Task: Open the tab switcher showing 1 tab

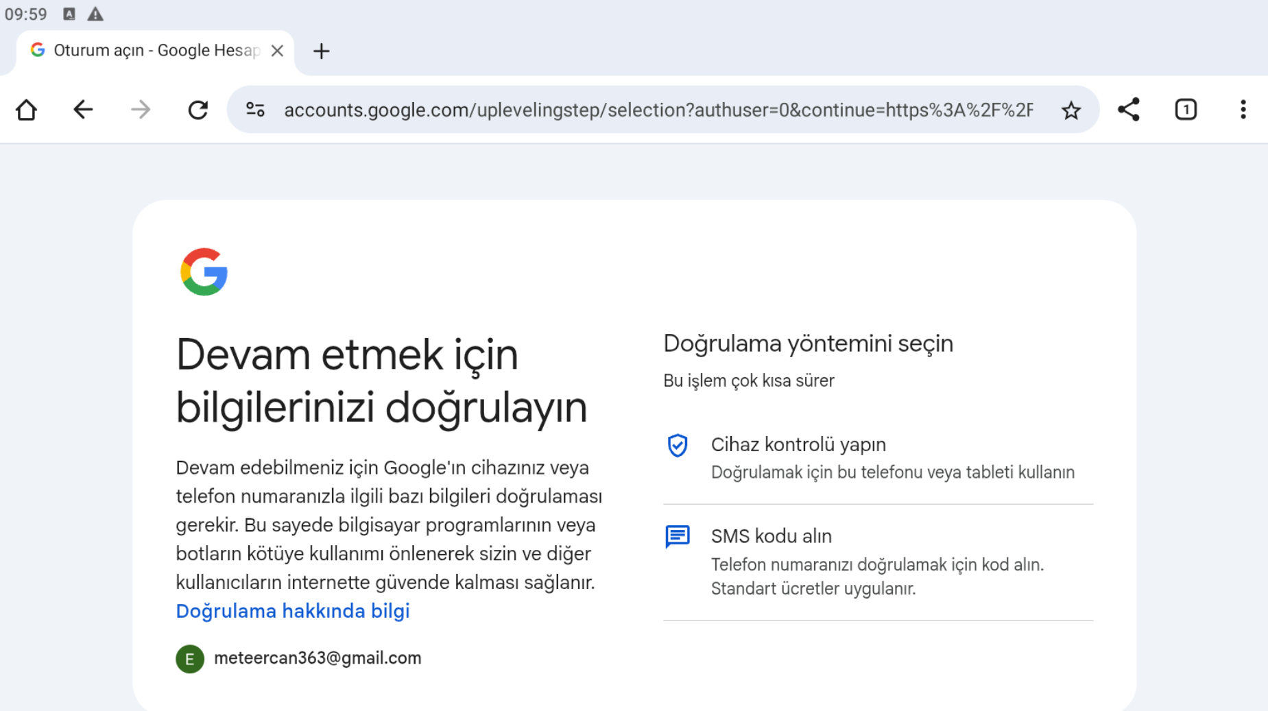Action: (1186, 110)
